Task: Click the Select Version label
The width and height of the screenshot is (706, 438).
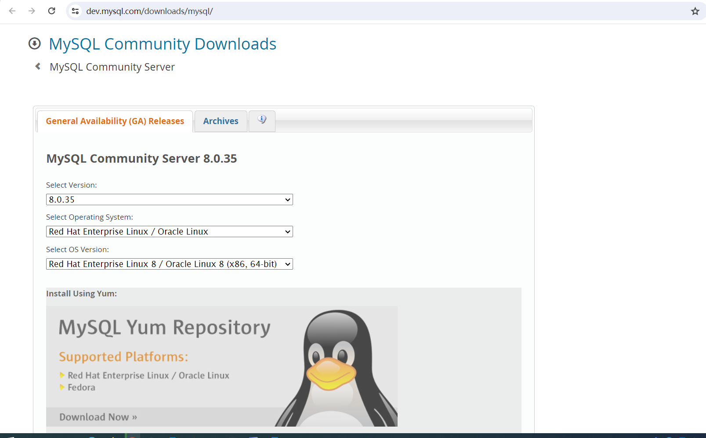Action: tap(72, 185)
